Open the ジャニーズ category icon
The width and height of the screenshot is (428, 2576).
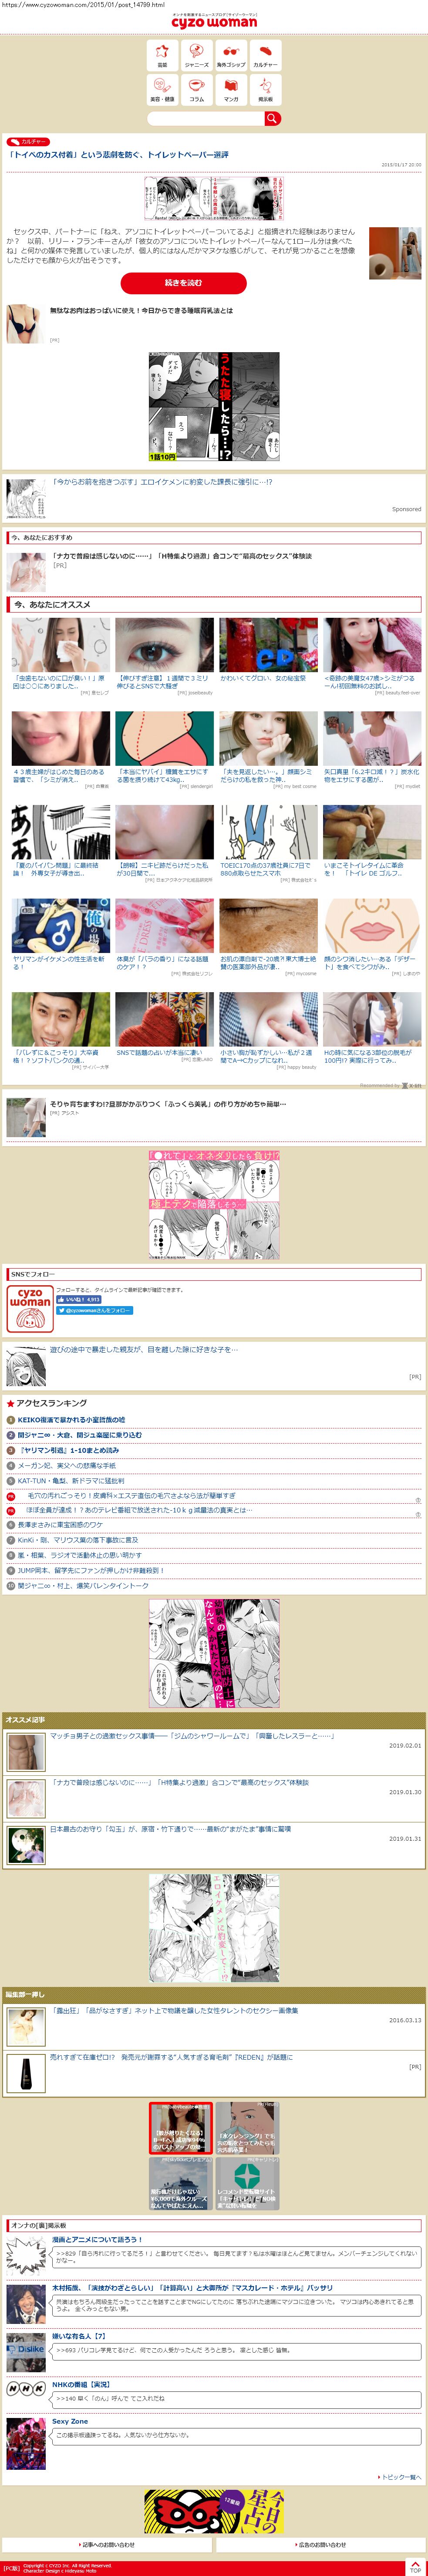(197, 54)
